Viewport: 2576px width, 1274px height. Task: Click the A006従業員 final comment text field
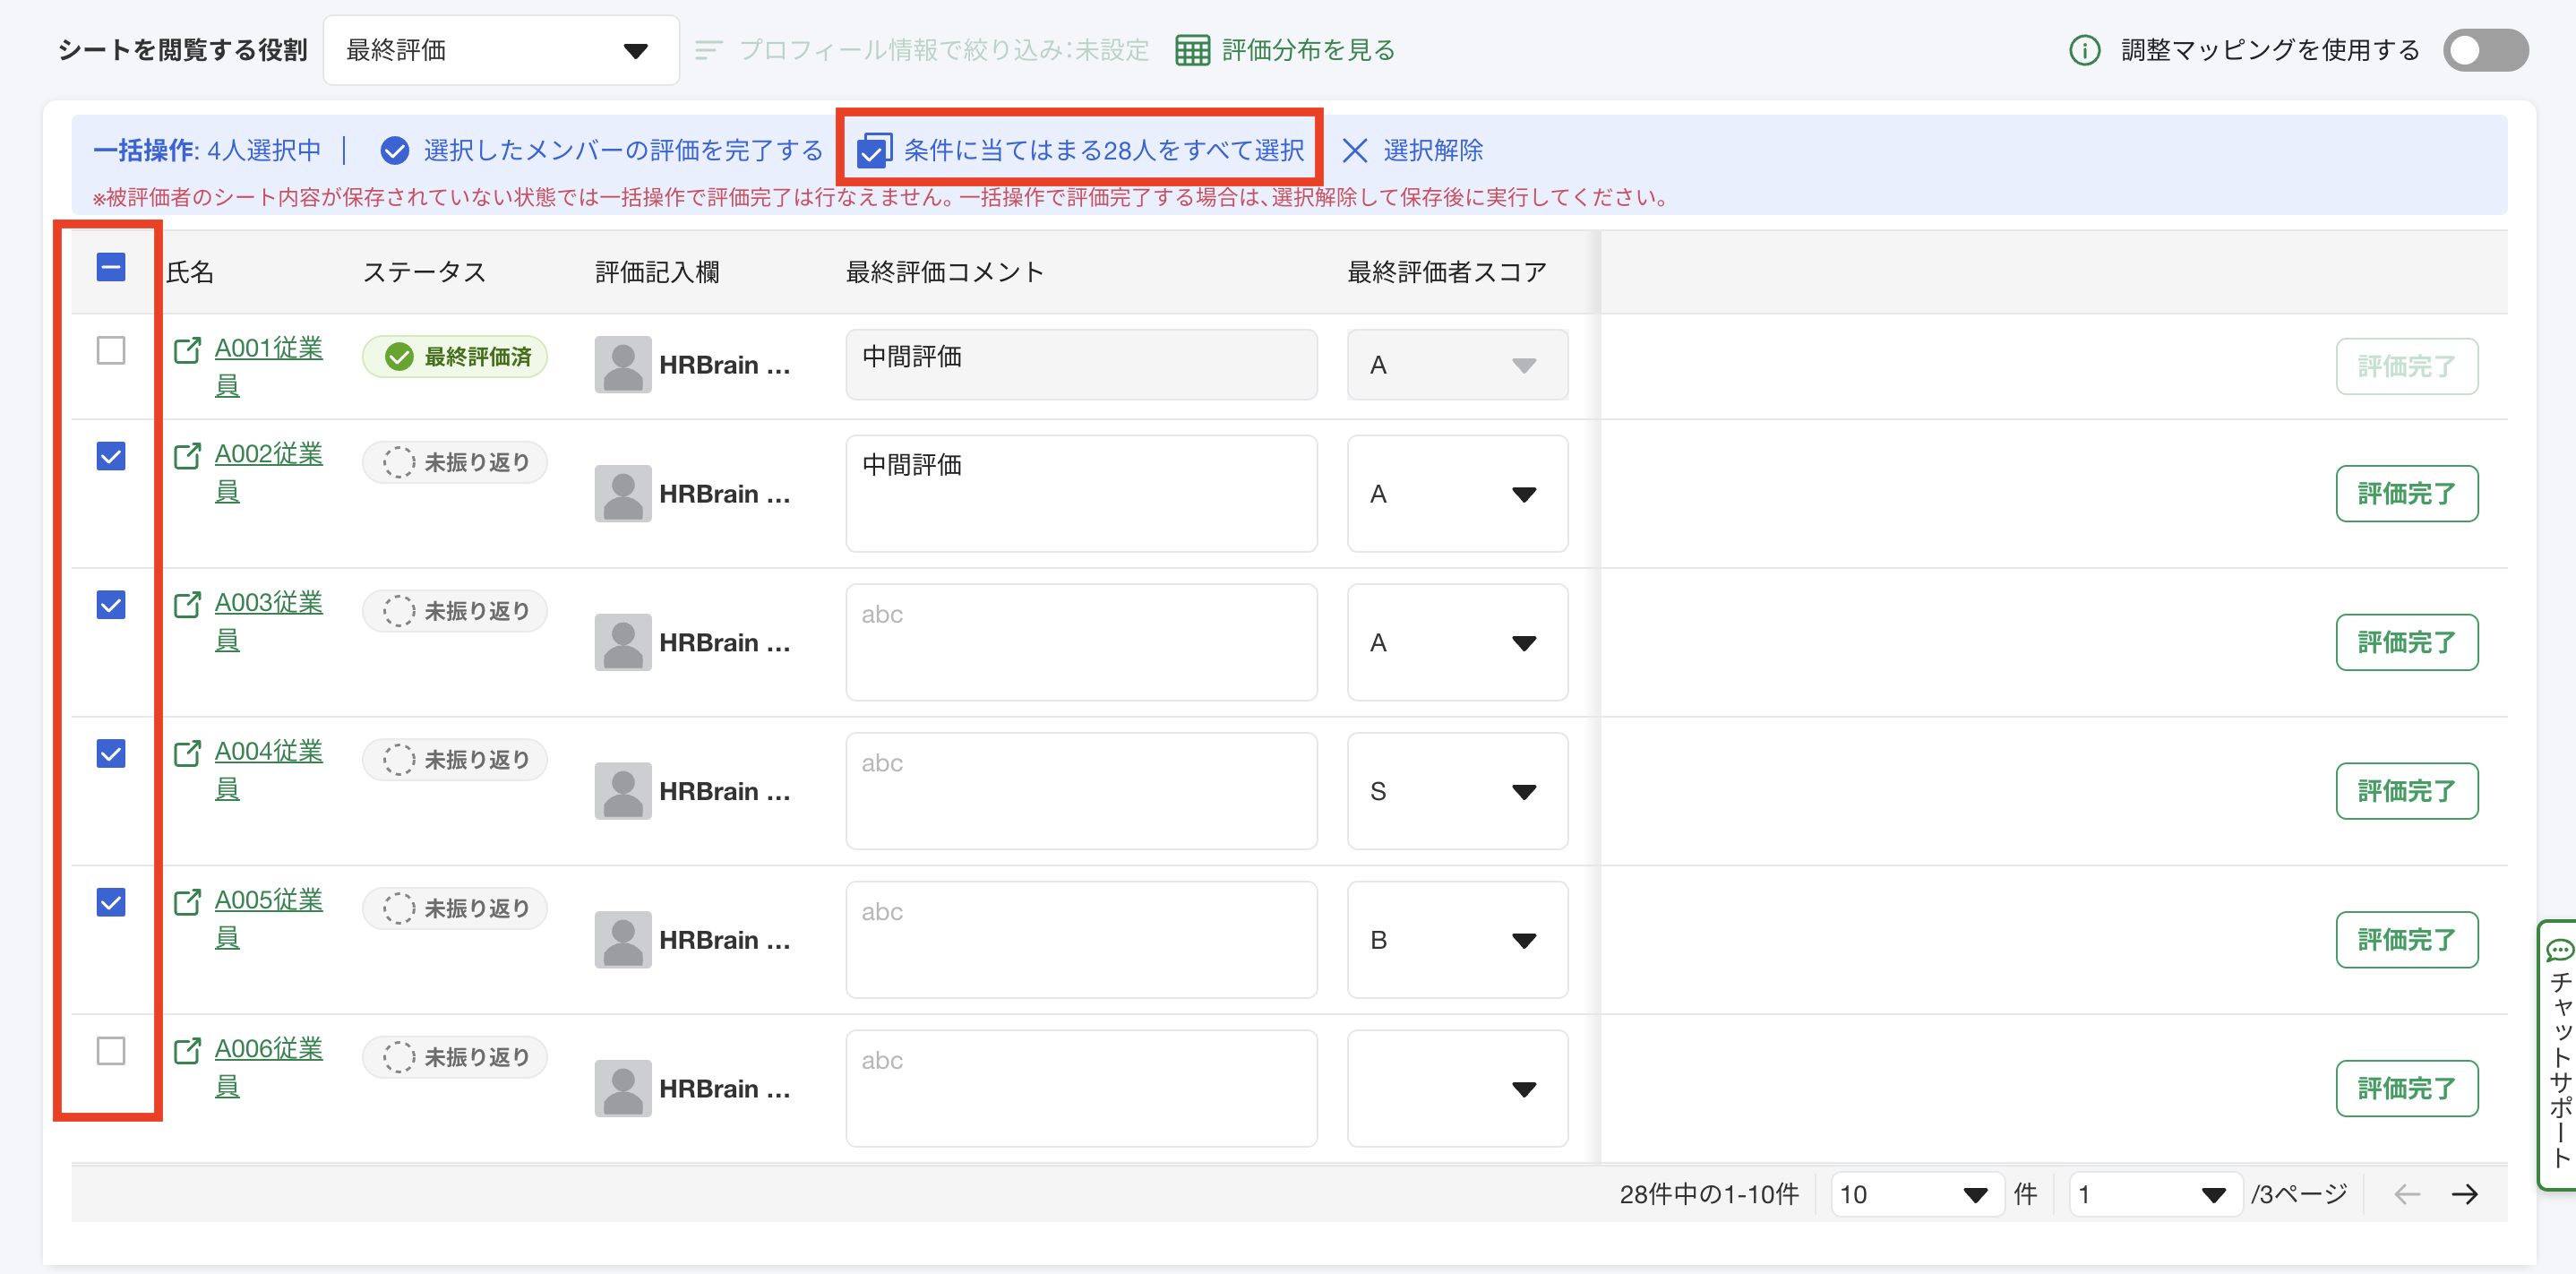(1080, 1088)
